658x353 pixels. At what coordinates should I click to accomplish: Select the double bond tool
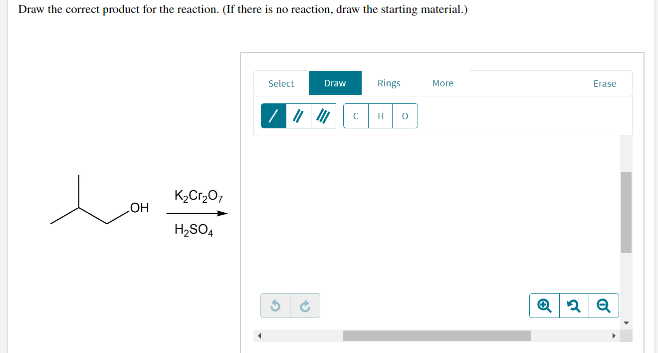pos(298,115)
